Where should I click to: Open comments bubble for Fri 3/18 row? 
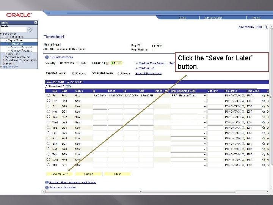(x=49, y=96)
